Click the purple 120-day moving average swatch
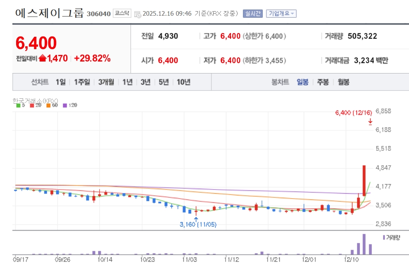 point(65,105)
